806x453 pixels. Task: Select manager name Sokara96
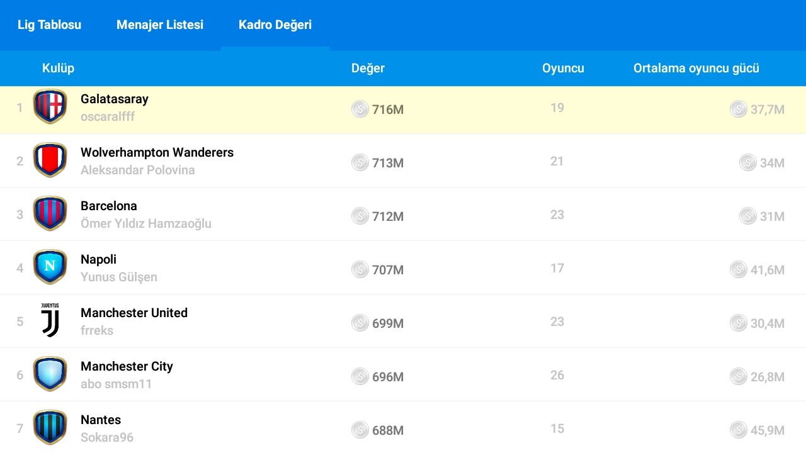(107, 437)
